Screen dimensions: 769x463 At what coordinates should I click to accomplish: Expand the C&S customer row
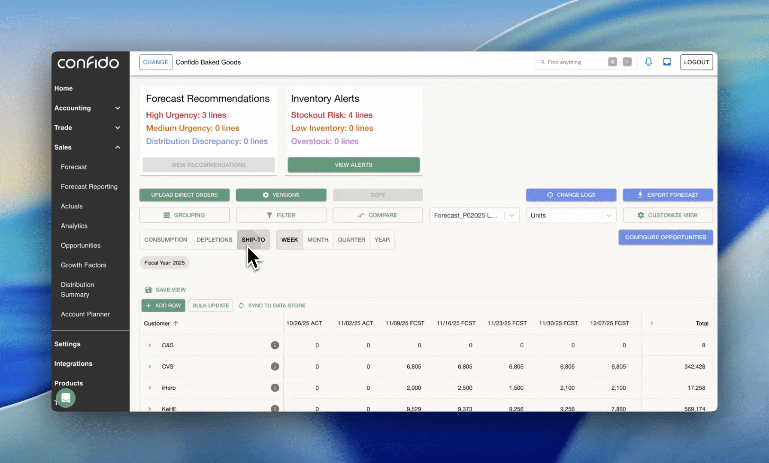click(x=150, y=345)
